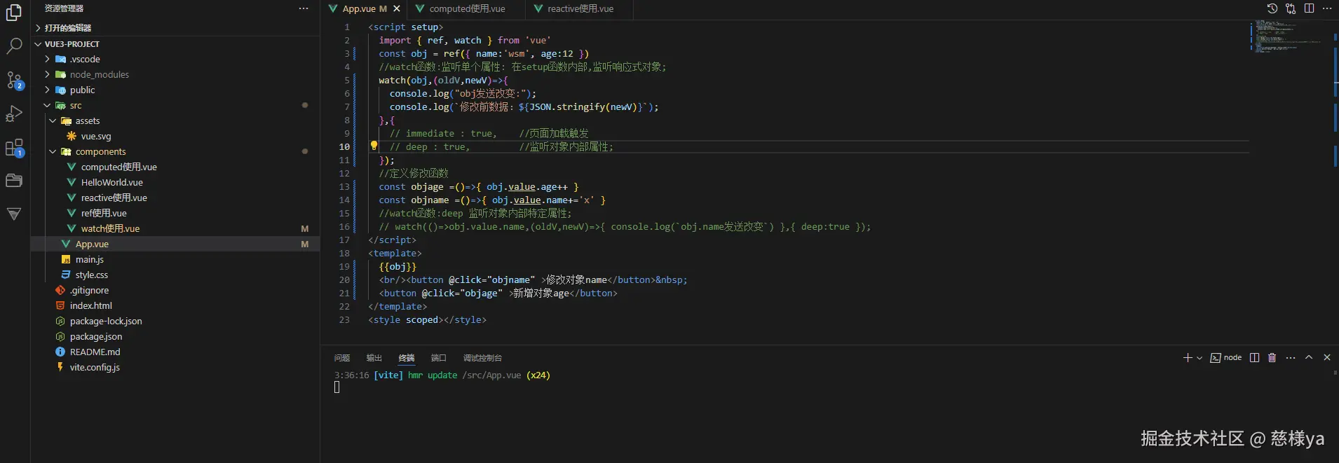Split the editor to the right
The height and width of the screenshot is (463, 1339).
(x=1309, y=8)
